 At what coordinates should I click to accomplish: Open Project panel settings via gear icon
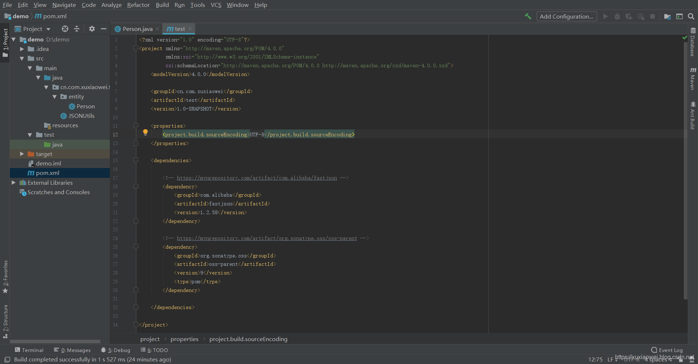(92, 29)
